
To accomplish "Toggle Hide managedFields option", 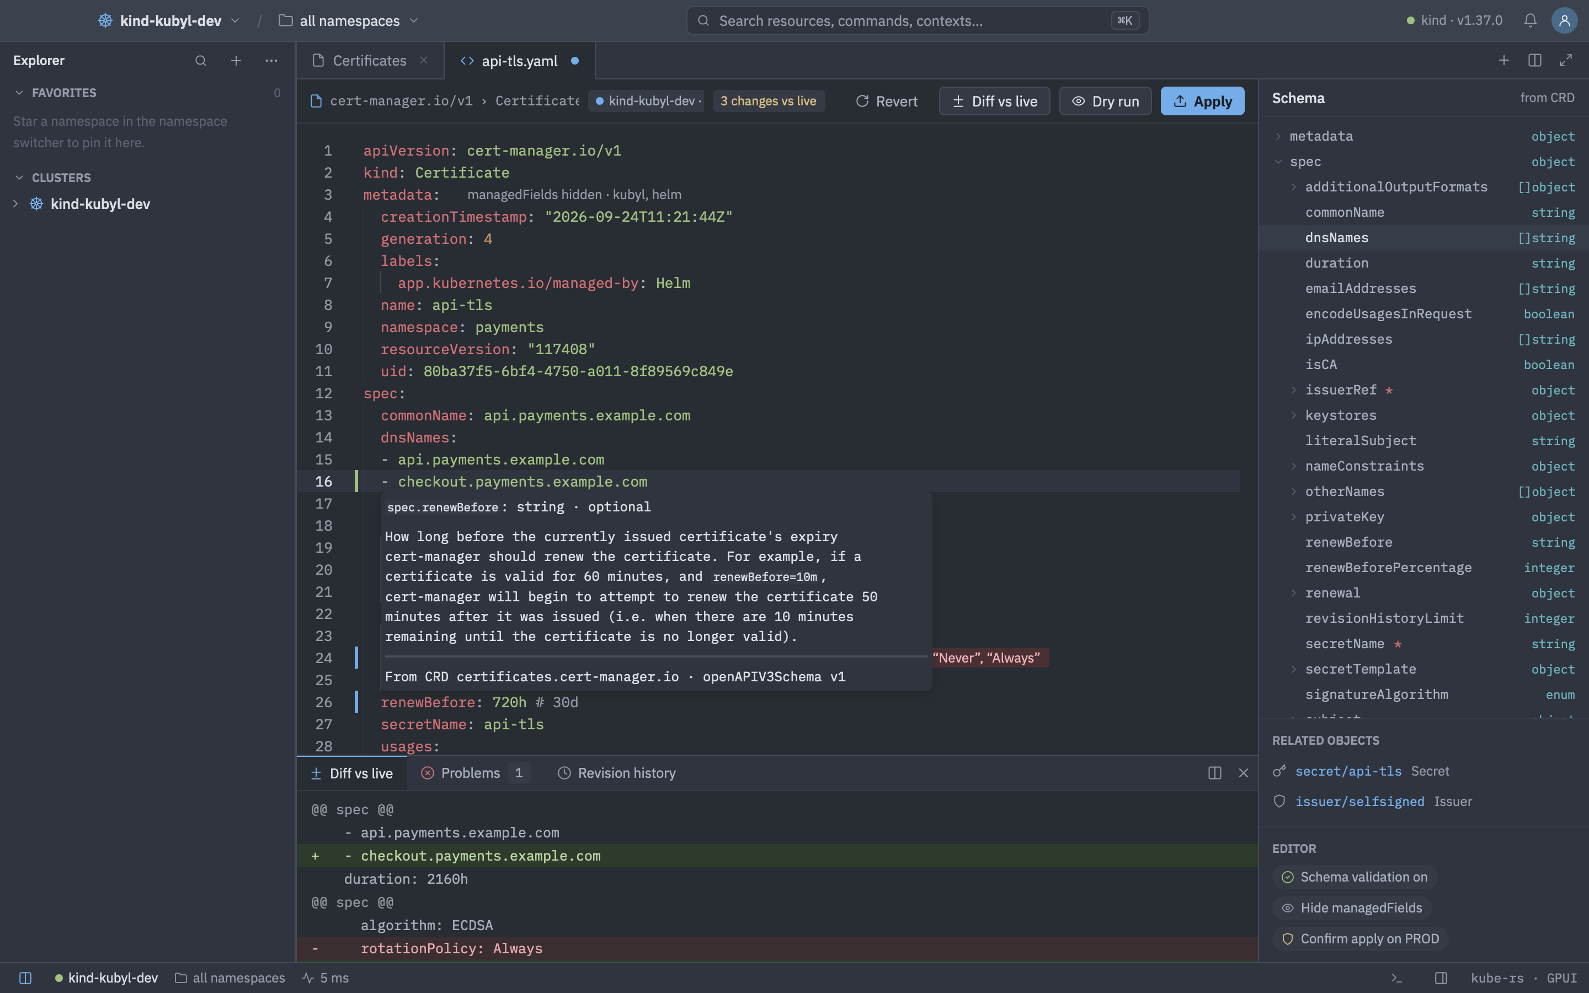I will [1353, 908].
